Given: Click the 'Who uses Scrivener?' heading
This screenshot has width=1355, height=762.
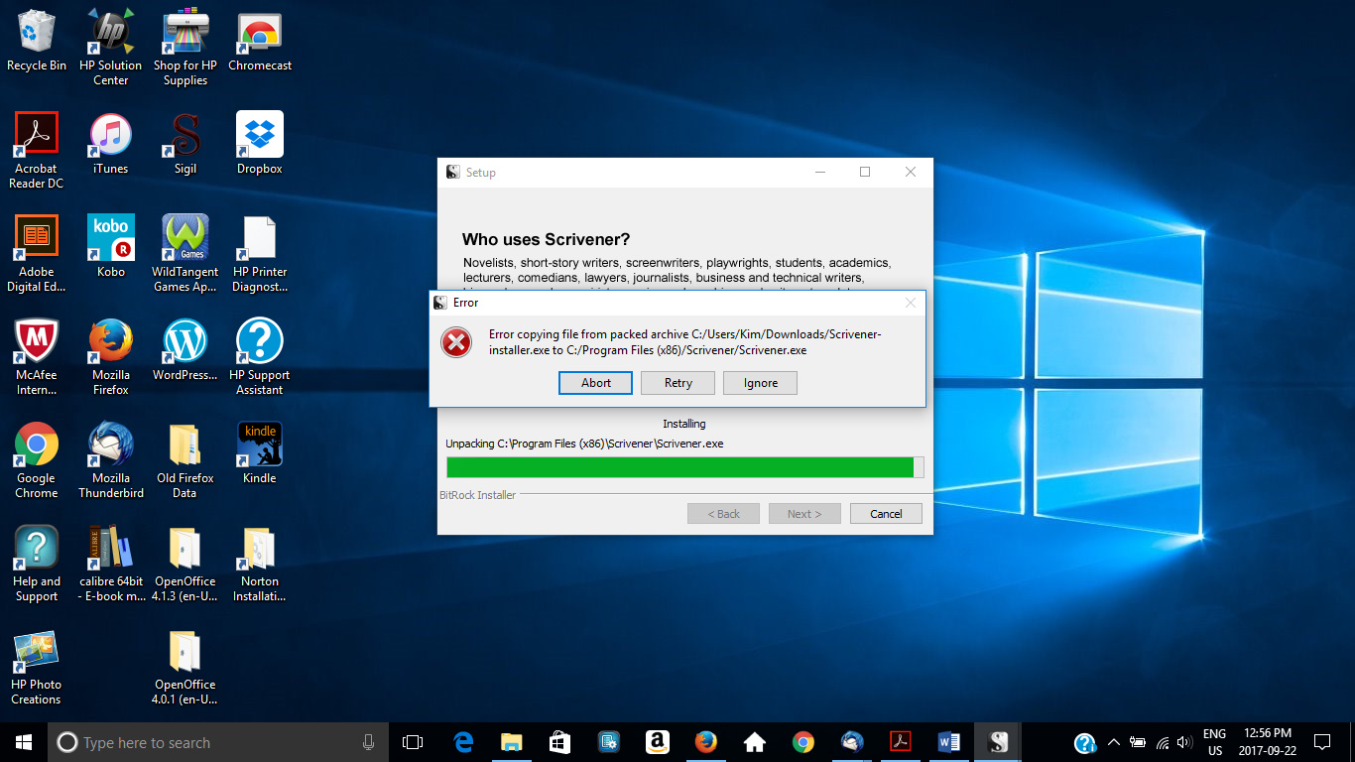Looking at the screenshot, I should coord(546,239).
